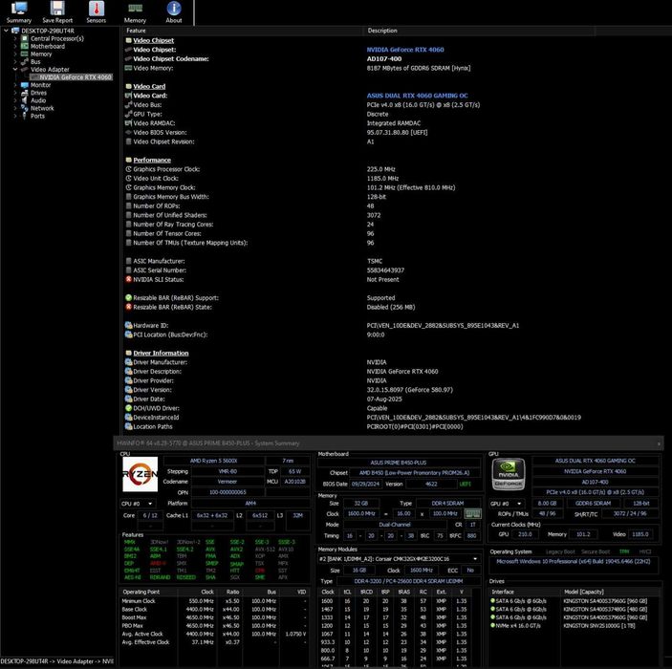The height and width of the screenshot is (669, 672).
Task: Expand the Memory tree node
Action: coord(15,54)
